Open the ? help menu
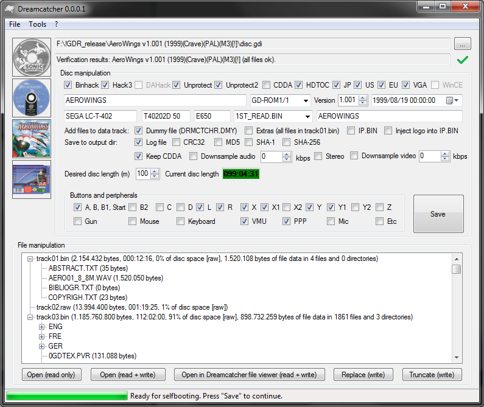The width and height of the screenshot is (484, 407). (x=56, y=24)
